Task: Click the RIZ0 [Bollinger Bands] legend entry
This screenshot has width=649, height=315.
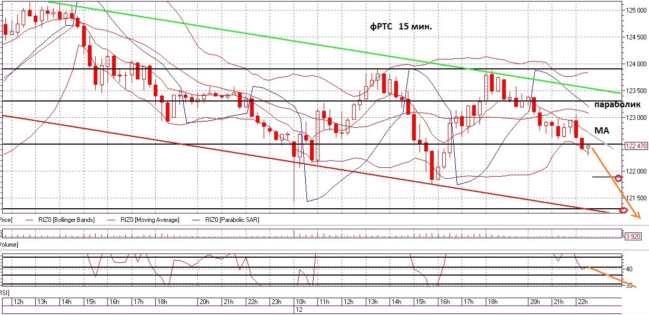Action: [59, 220]
